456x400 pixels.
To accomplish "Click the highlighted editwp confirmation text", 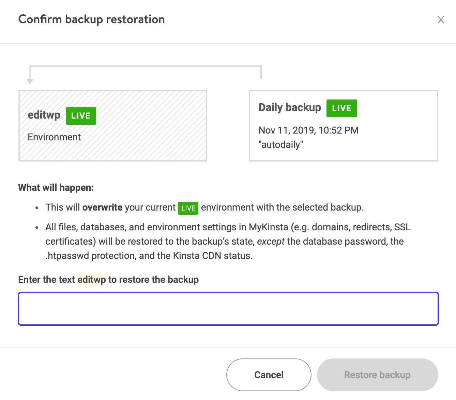I will (91, 279).
